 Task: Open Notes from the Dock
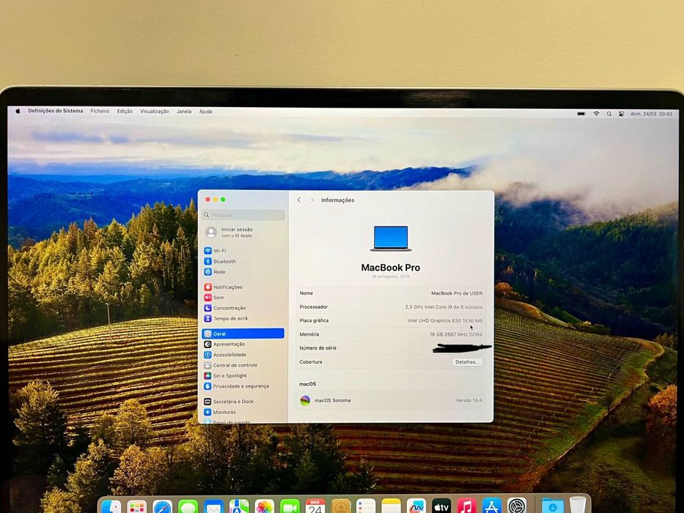pos(391,507)
